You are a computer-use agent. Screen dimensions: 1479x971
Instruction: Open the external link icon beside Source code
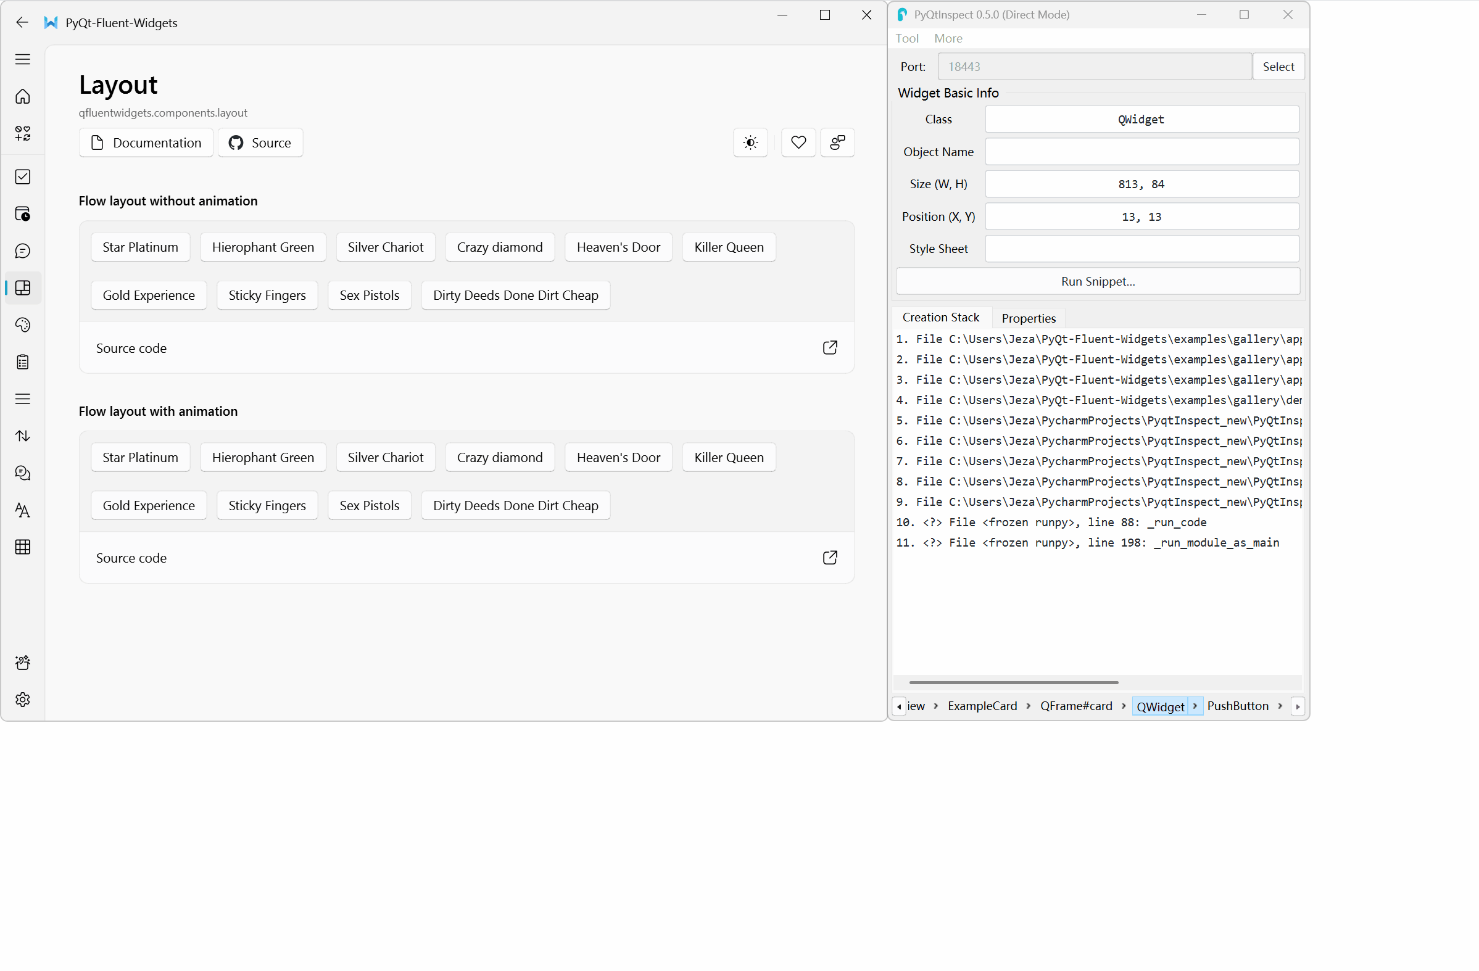point(831,348)
